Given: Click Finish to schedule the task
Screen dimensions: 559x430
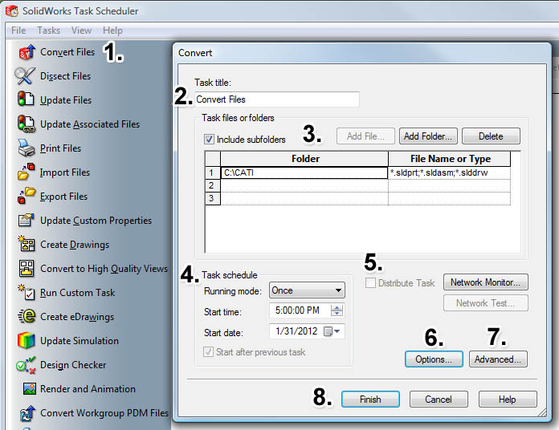Looking at the screenshot, I should [x=370, y=400].
